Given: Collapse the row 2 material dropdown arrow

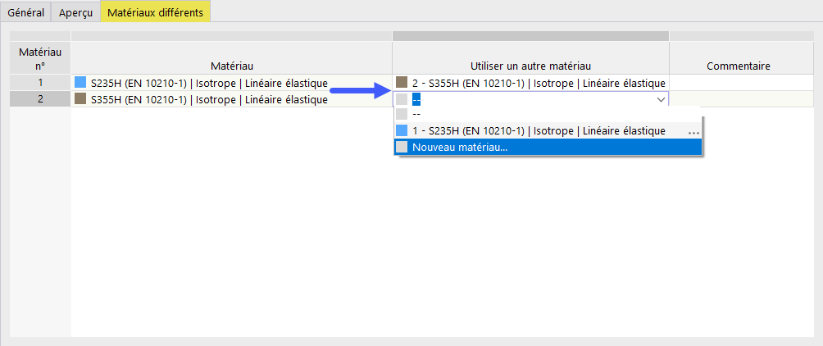Looking at the screenshot, I should tap(661, 99).
